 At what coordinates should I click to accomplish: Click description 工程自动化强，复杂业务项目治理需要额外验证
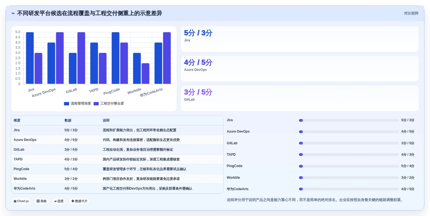pos(138,150)
